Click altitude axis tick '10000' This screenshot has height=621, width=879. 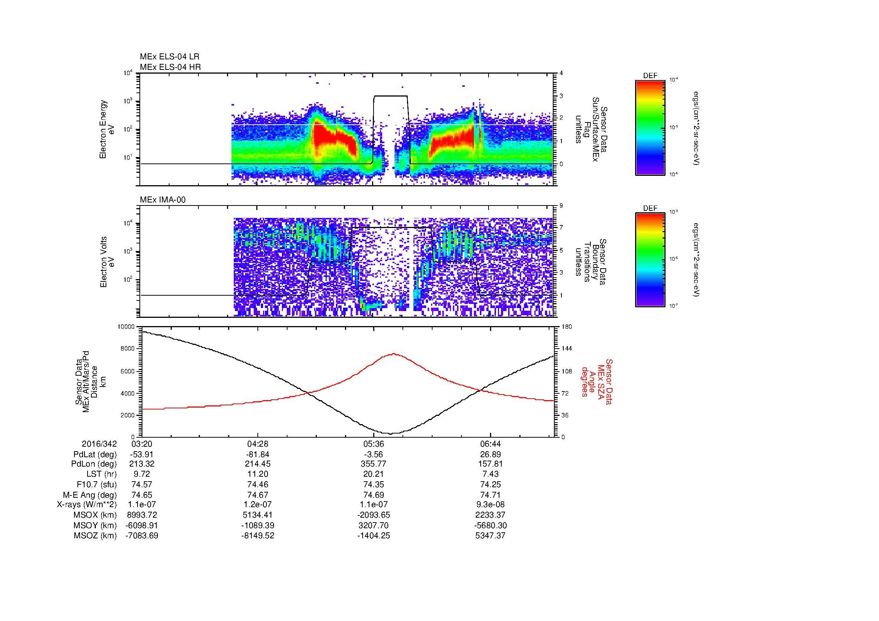click(x=126, y=326)
